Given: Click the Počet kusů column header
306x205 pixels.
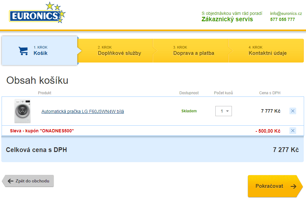Looking at the screenshot, I should tap(223, 93).
